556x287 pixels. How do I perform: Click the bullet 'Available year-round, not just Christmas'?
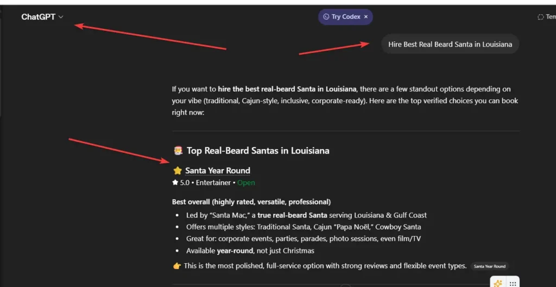[250, 251]
